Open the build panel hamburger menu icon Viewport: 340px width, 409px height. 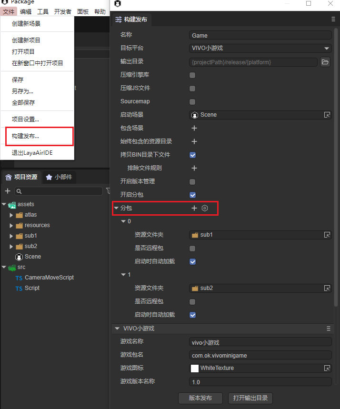[333, 20]
